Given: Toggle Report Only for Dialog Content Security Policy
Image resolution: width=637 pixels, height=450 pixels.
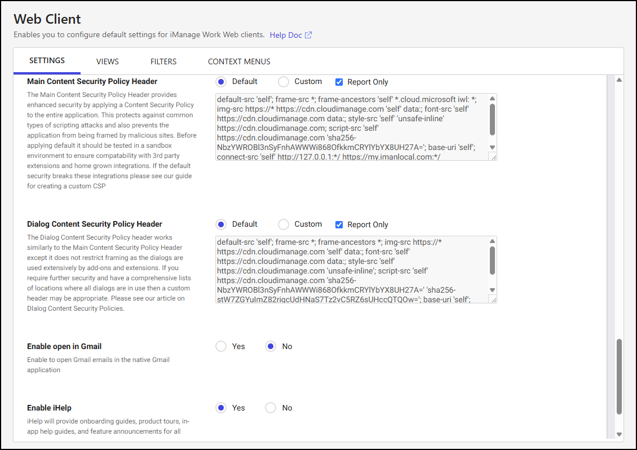Looking at the screenshot, I should (x=339, y=224).
